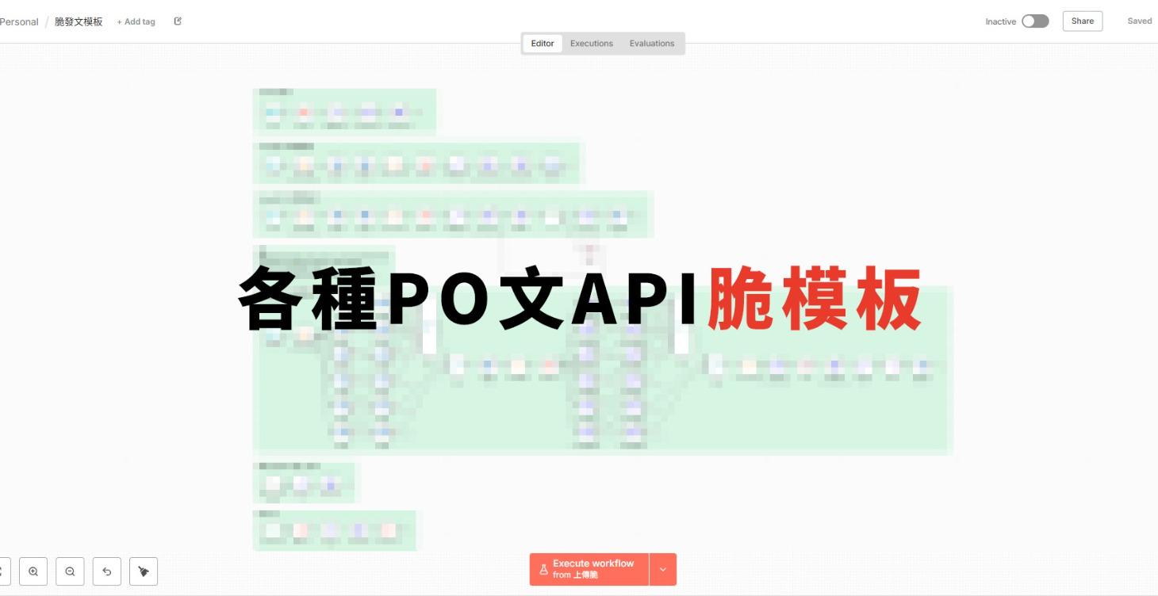Add a tag with + Add tag

click(136, 21)
